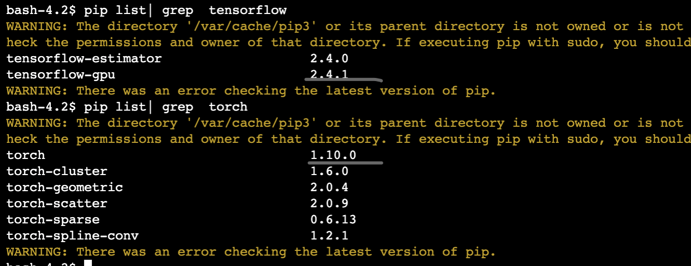The height and width of the screenshot is (266, 691).
Task: Select the torch-cluster package name
Action: 57,171
